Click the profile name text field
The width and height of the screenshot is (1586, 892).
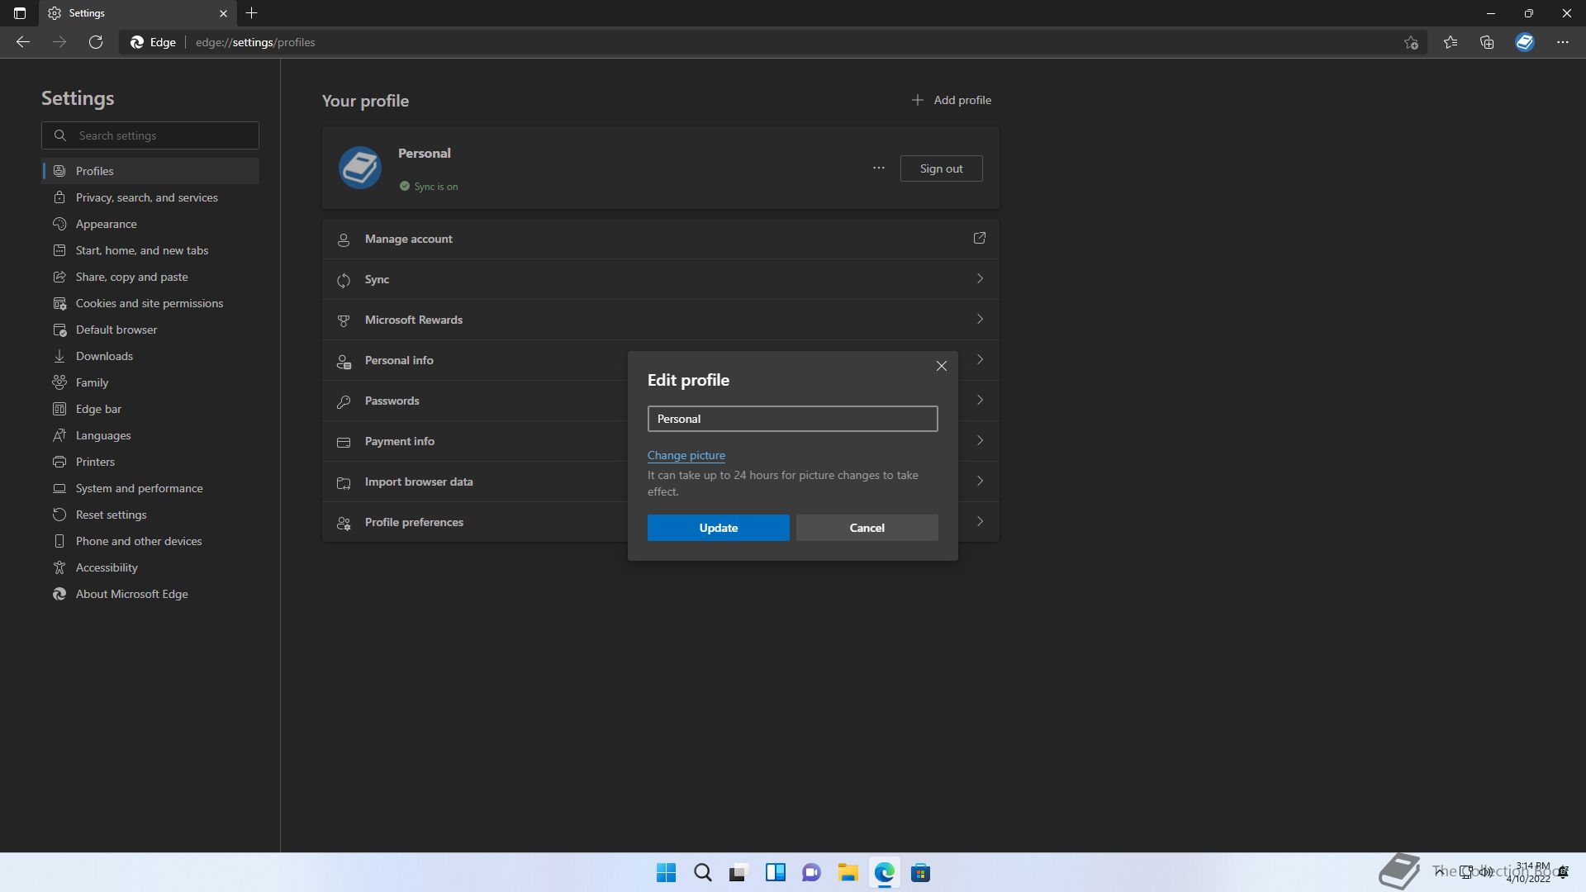792,419
